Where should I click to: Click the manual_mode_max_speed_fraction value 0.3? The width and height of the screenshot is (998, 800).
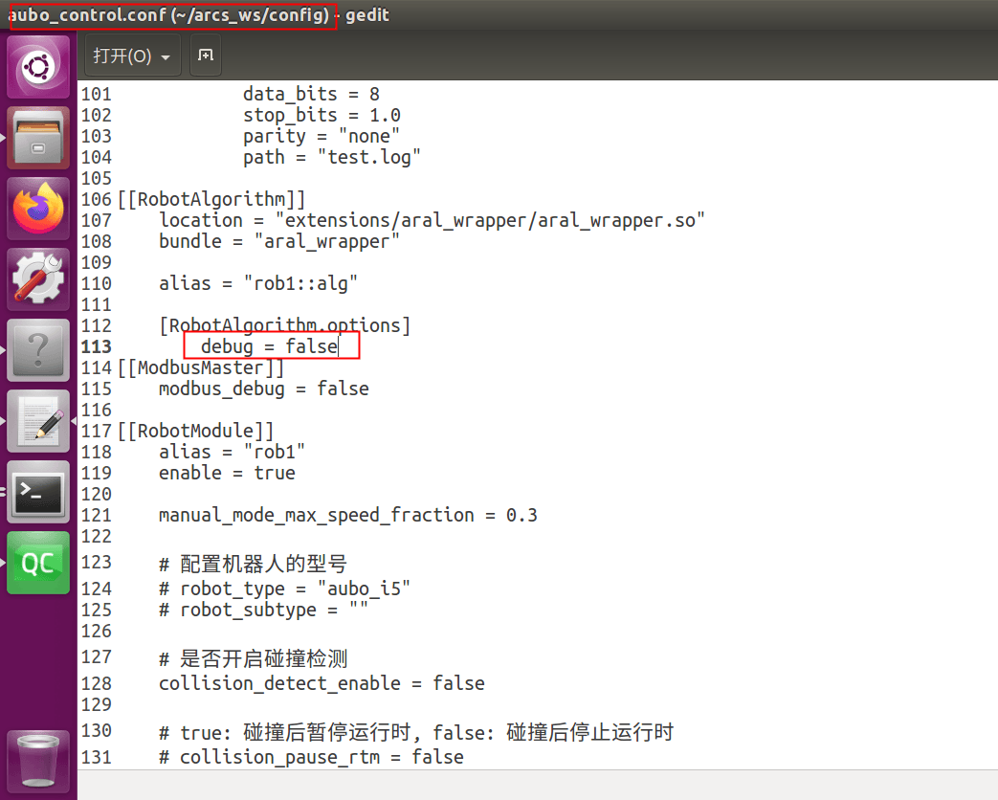click(x=521, y=515)
